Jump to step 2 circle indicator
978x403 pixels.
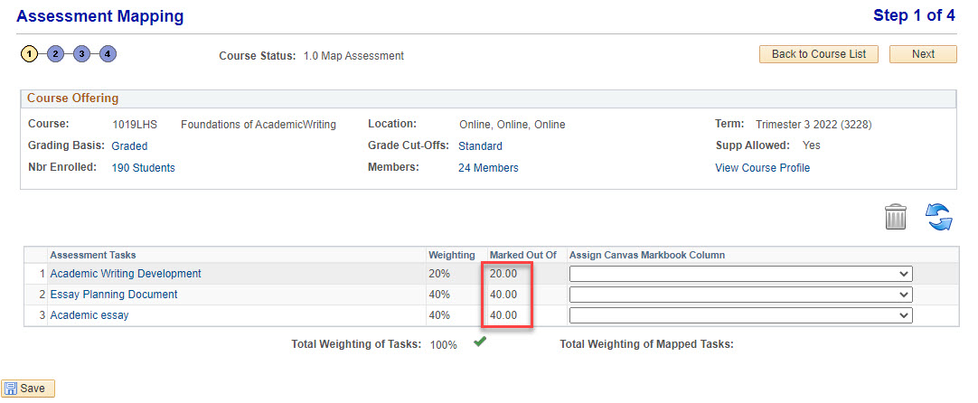point(55,54)
